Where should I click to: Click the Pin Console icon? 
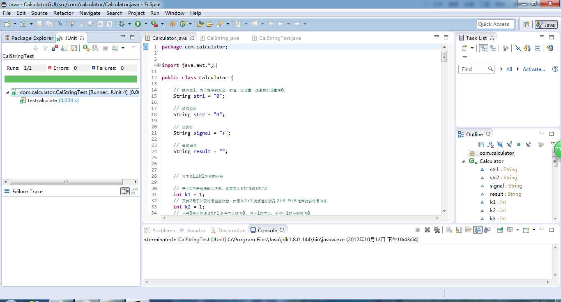500,230
